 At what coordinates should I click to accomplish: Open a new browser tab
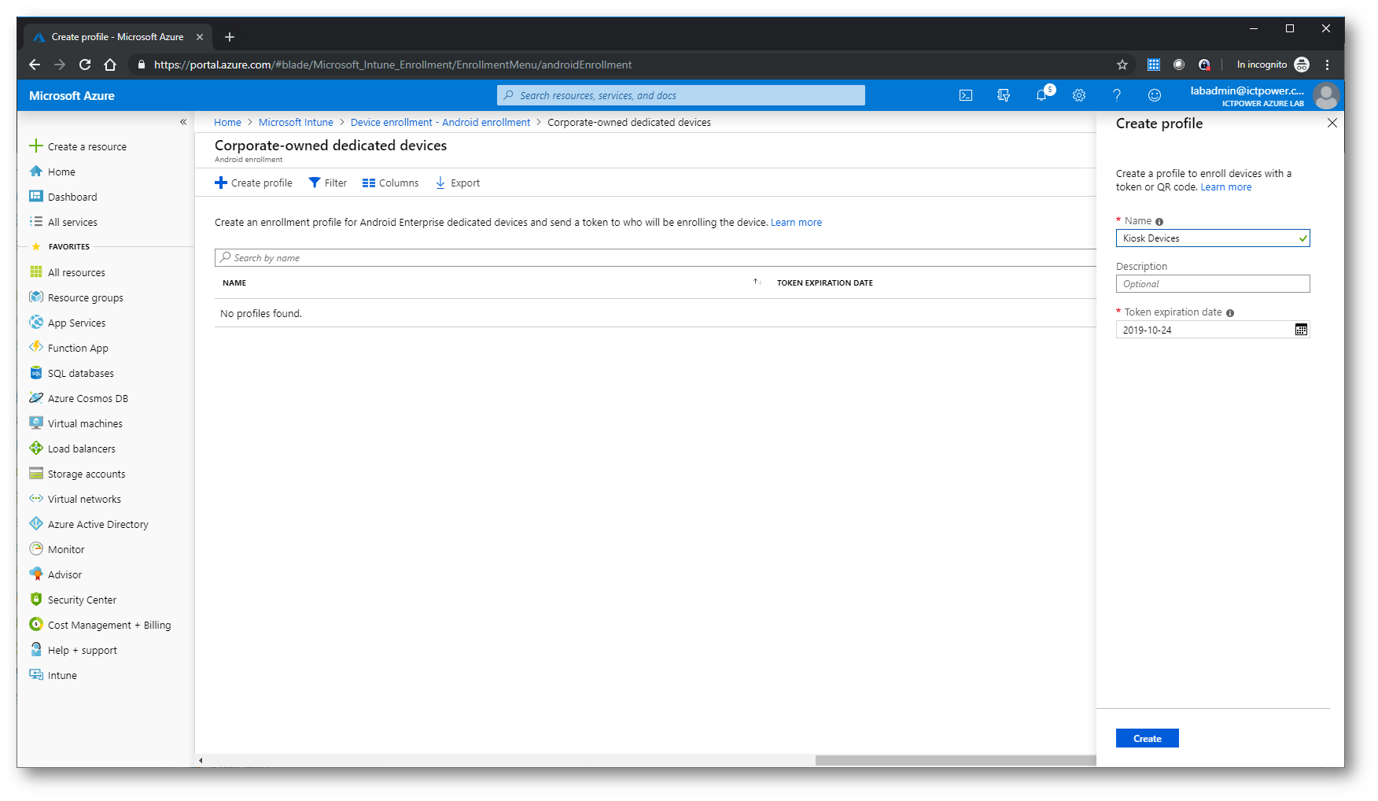click(230, 37)
